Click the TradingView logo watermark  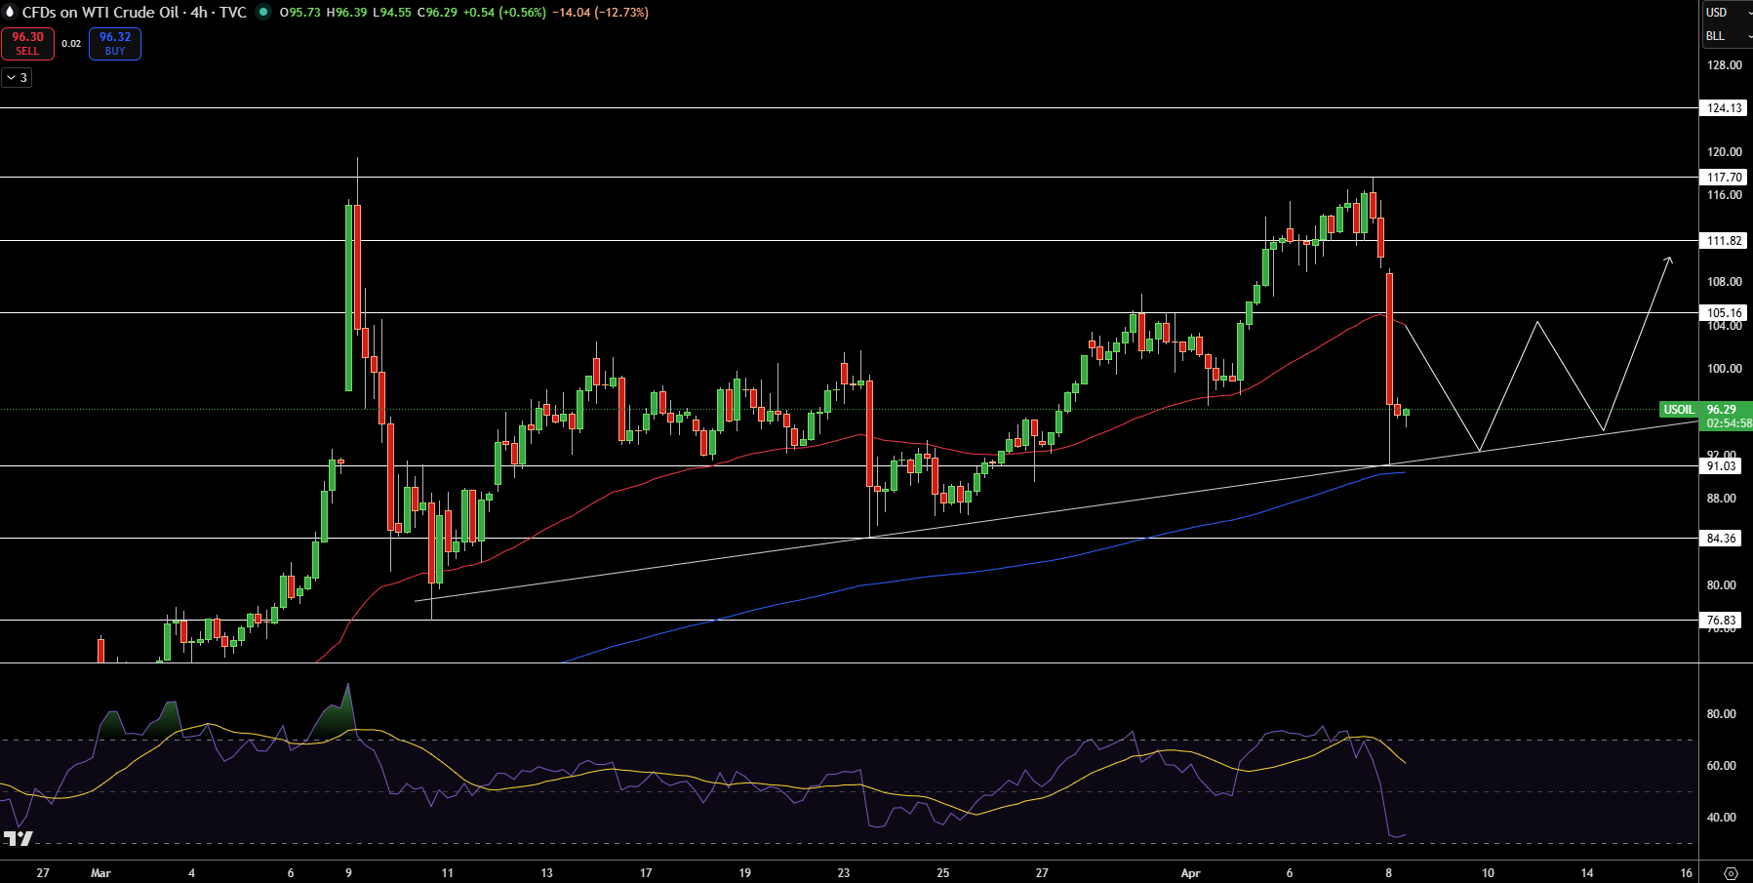(18, 838)
